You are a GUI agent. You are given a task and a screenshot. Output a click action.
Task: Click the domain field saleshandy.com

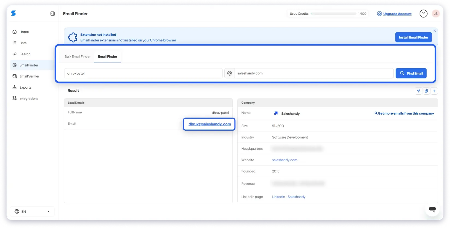[x=314, y=73]
